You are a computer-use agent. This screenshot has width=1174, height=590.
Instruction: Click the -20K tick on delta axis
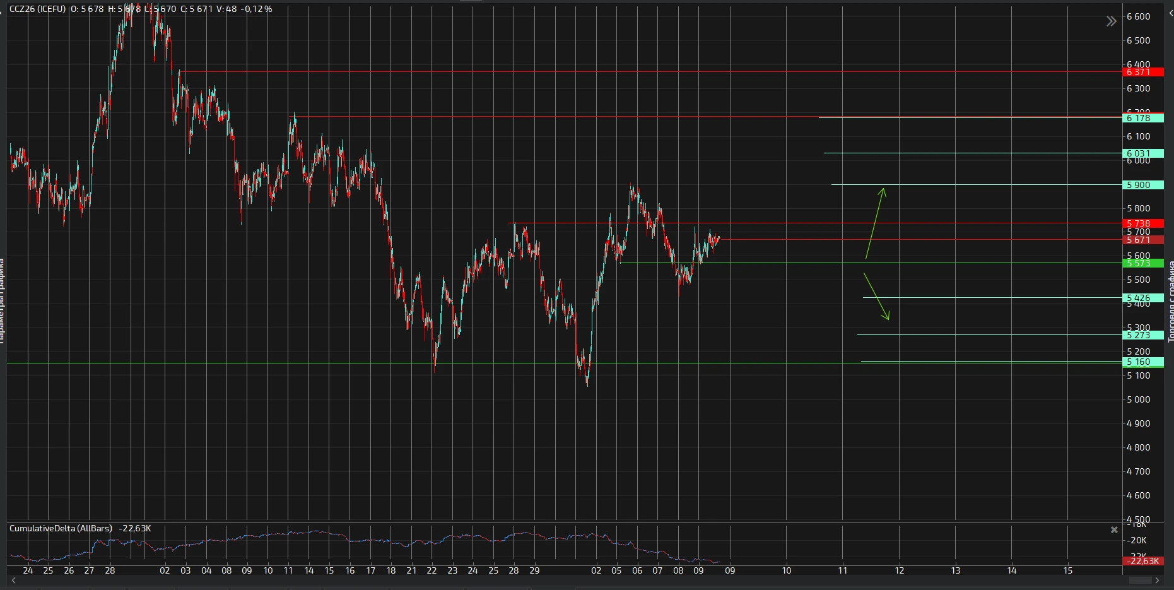point(1137,541)
